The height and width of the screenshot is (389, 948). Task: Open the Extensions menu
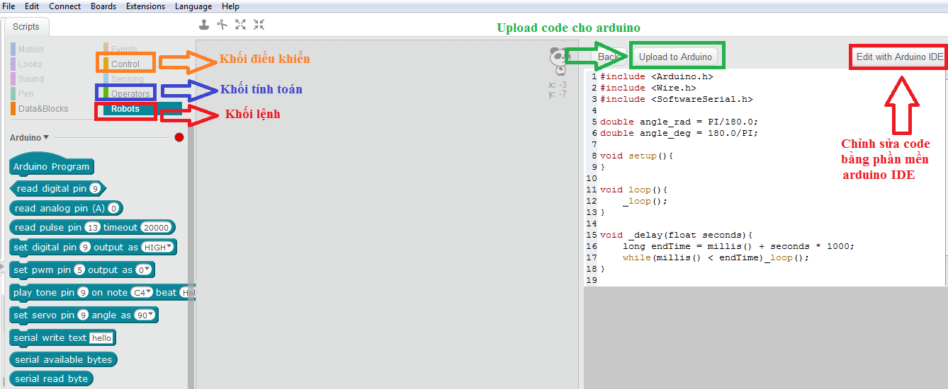coord(145,6)
